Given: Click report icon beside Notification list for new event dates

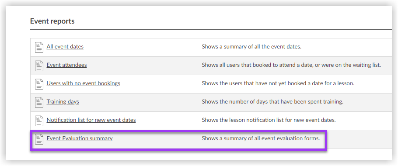Looking at the screenshot, I should tap(39, 121).
